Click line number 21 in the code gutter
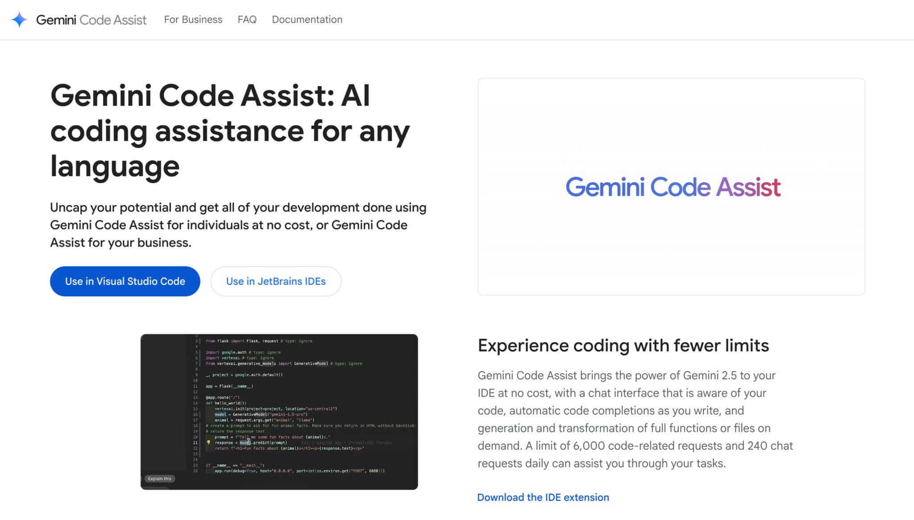 coord(195,442)
